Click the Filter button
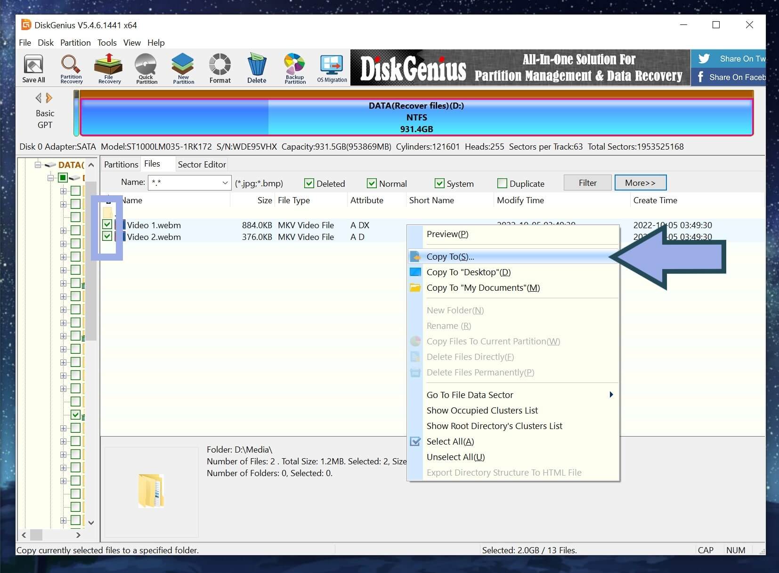 point(587,183)
